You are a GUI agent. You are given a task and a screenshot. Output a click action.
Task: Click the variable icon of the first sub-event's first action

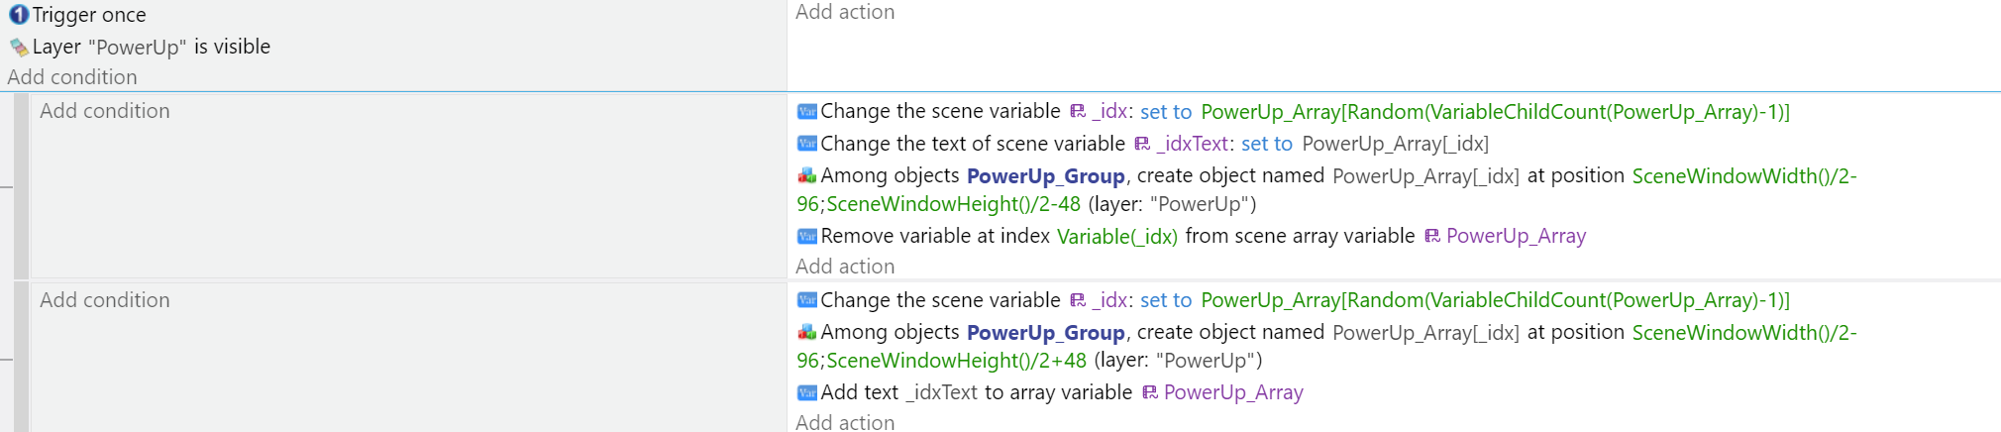pyautogui.click(x=806, y=111)
